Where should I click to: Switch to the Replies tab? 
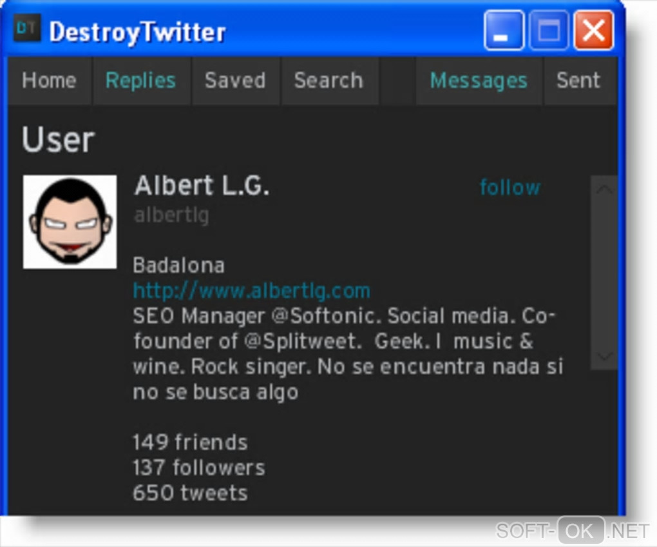[x=141, y=81]
